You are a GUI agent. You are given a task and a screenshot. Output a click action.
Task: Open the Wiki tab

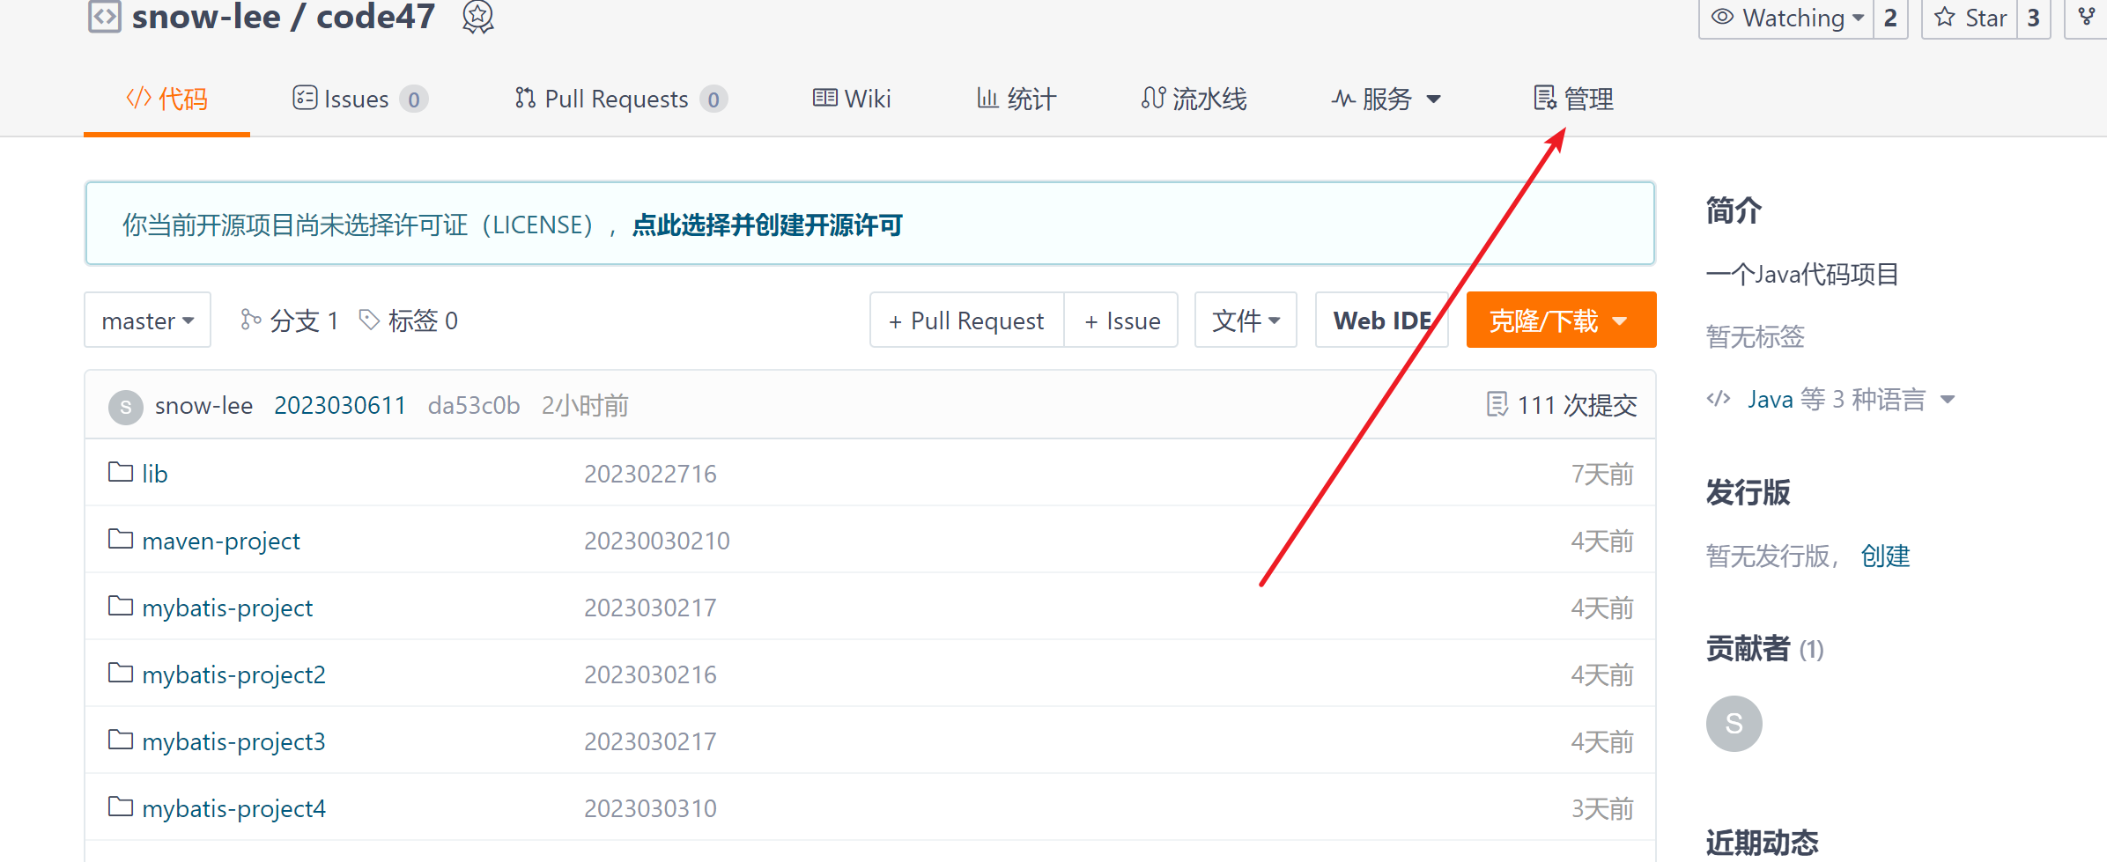coord(852,99)
